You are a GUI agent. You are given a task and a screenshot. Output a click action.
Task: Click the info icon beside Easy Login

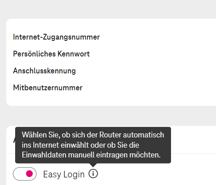(93, 173)
